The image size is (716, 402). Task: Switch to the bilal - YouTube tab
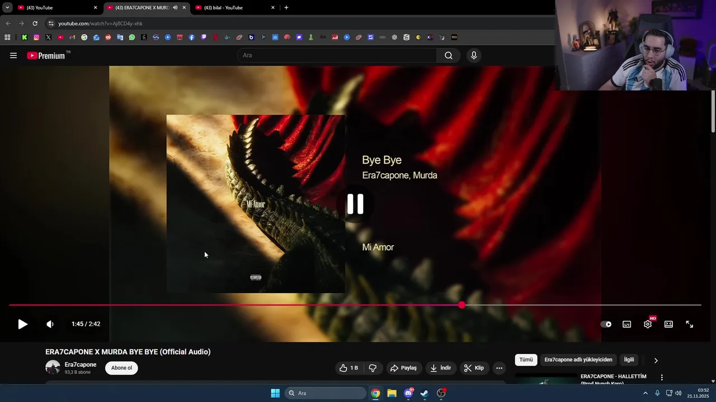point(235,8)
